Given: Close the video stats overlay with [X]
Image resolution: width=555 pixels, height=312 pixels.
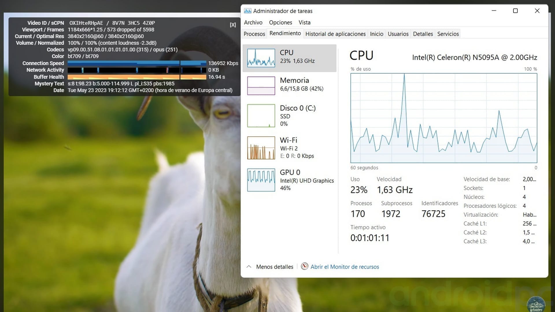Looking at the screenshot, I should (233, 25).
